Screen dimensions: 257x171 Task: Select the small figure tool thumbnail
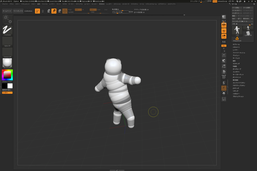(x=248, y=28)
